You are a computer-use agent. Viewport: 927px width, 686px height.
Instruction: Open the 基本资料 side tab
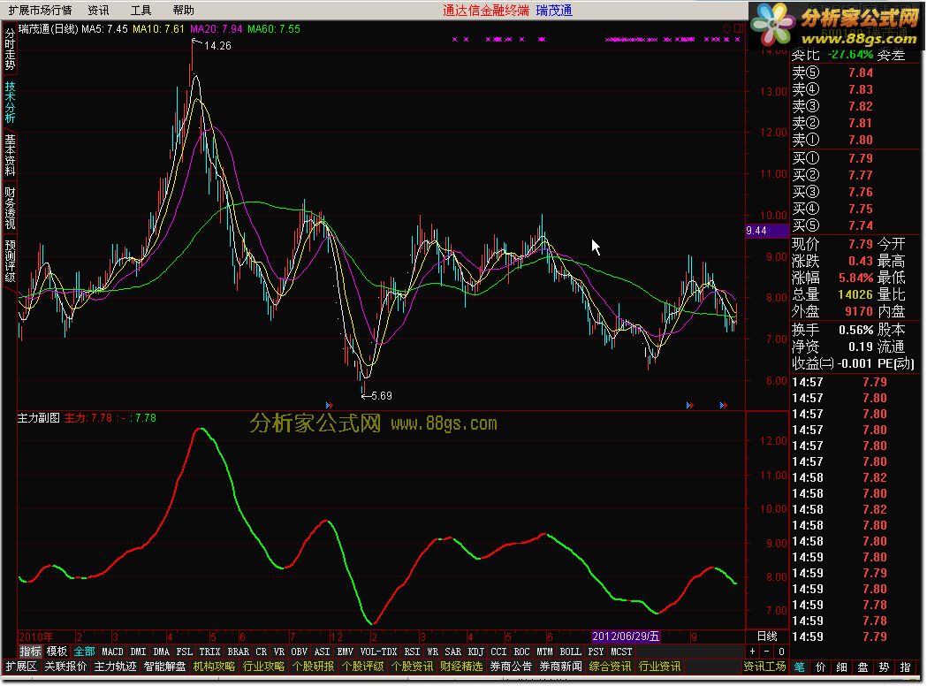[10, 155]
